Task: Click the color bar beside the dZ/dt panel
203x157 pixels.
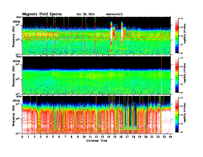Action: point(177,115)
